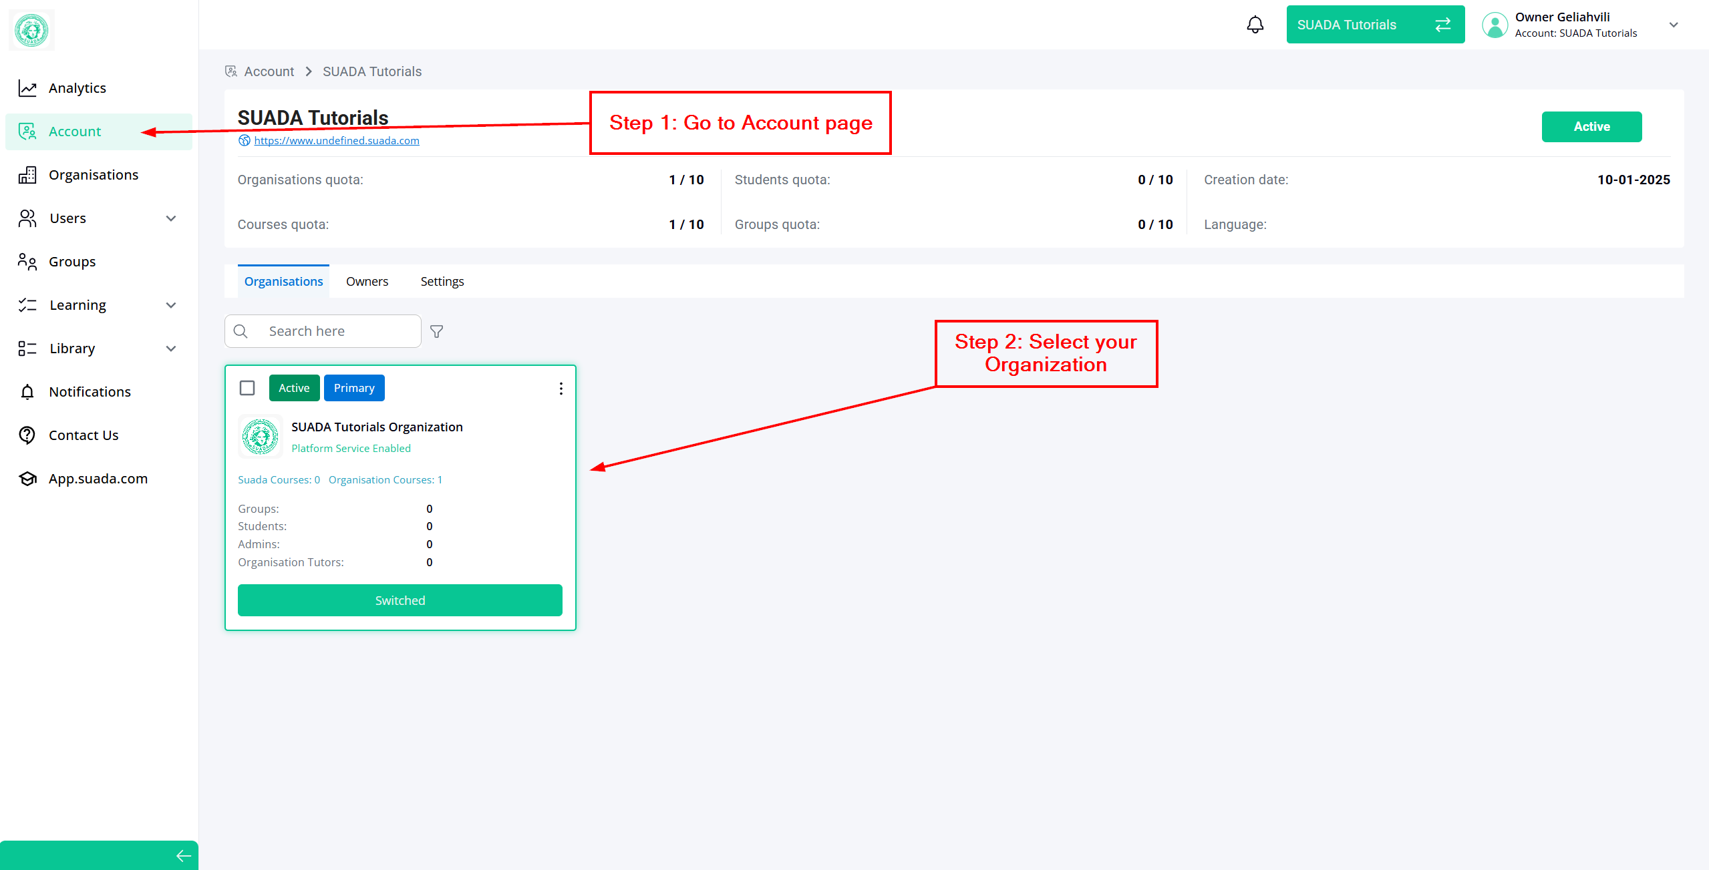The height and width of the screenshot is (870, 1709).
Task: Expand the Library sidebar submenu
Action: [x=171, y=349]
